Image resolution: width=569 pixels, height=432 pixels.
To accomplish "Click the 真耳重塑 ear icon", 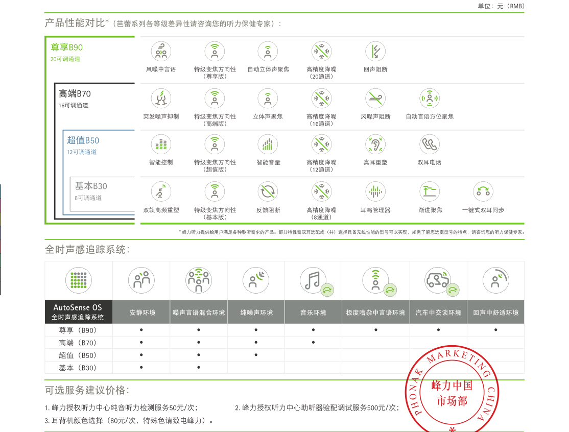I will coord(375,145).
